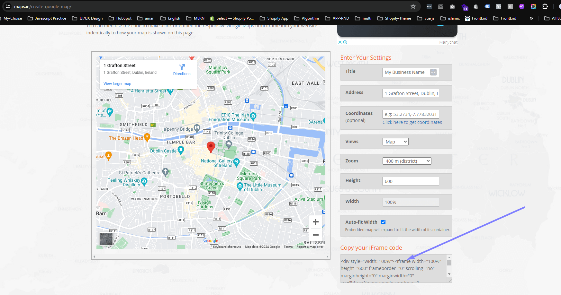Click the Dublin Castle marker icon
Viewport: 561px width, 295px height.
tap(181, 150)
